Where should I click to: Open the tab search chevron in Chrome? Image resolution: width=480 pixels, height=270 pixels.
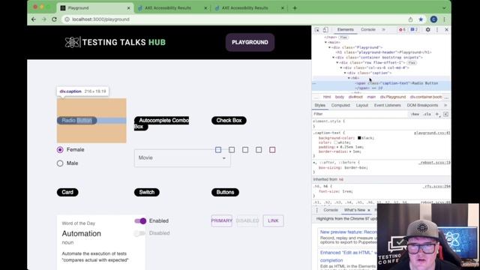[444, 8]
